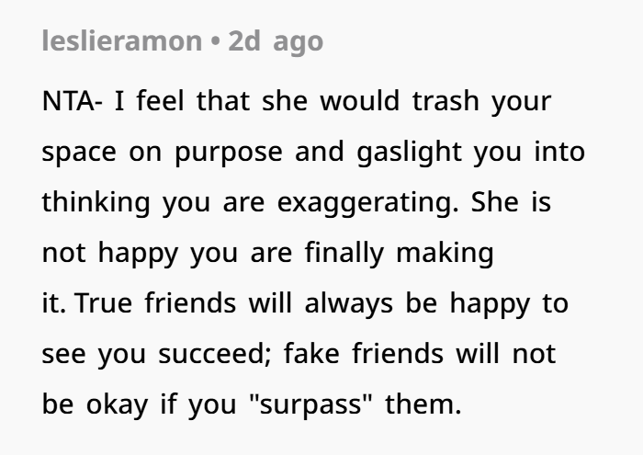
Task: Click the word "gaslight" in the comment
Action: click(x=410, y=153)
